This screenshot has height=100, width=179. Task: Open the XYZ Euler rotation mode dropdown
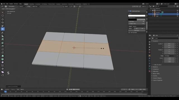coord(169,56)
